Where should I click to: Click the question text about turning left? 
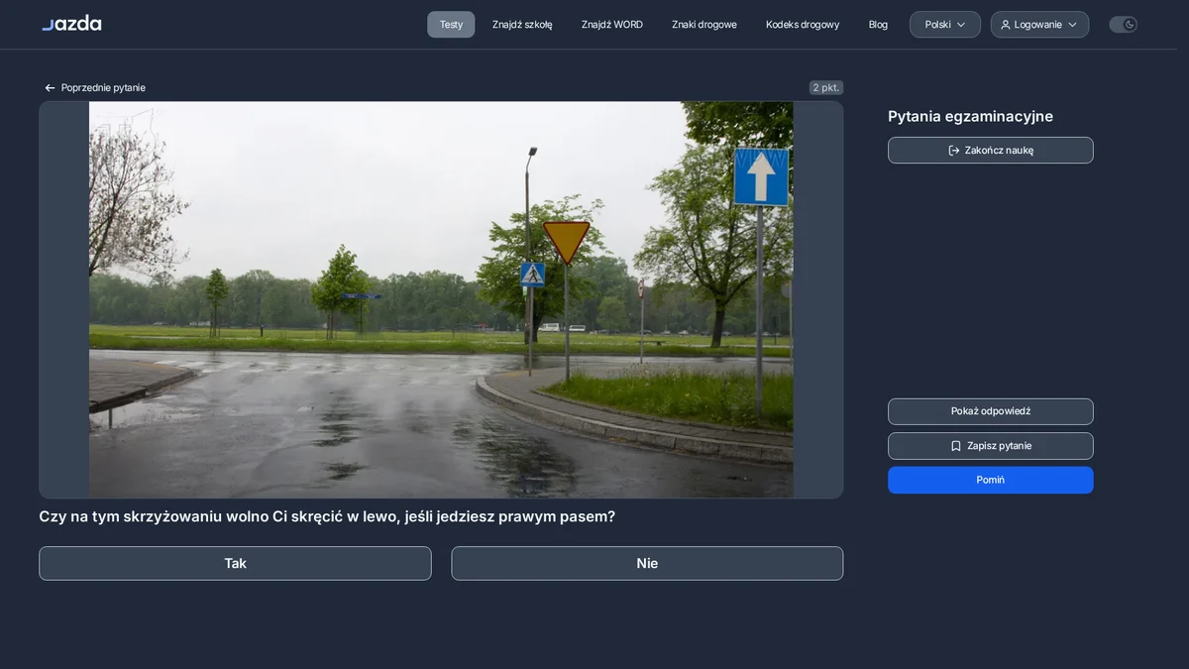[327, 516]
